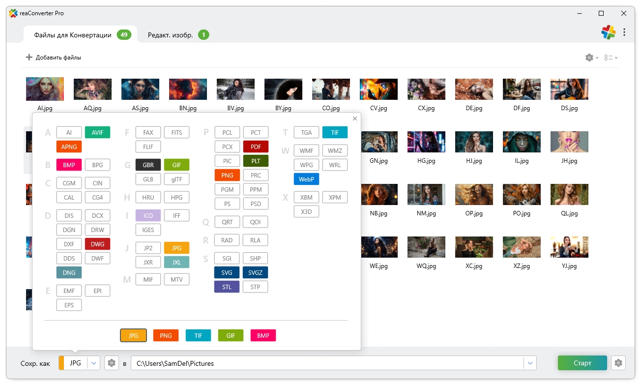Viewport: 641px width, 385px height.
Task: Pick the red PDF format
Action: click(x=256, y=147)
